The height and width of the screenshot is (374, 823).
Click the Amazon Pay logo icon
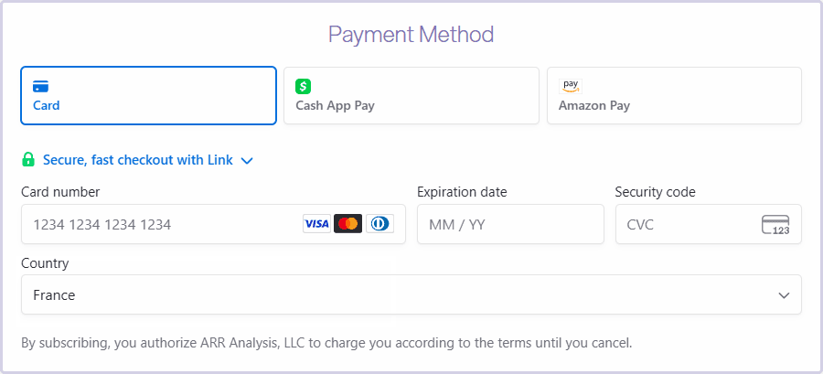tap(571, 86)
